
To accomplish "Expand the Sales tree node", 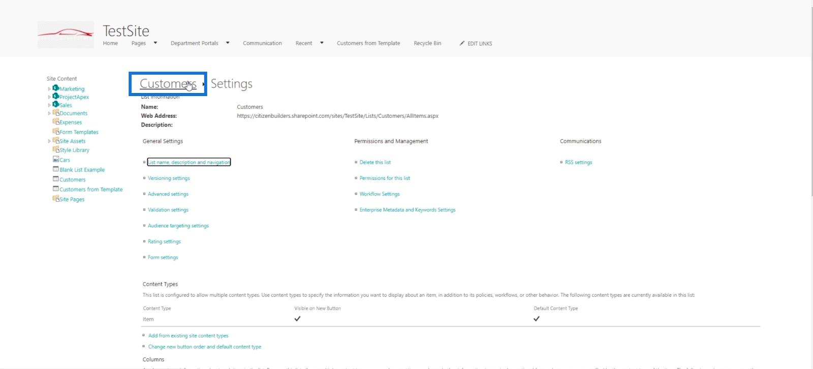I will 49,105.
